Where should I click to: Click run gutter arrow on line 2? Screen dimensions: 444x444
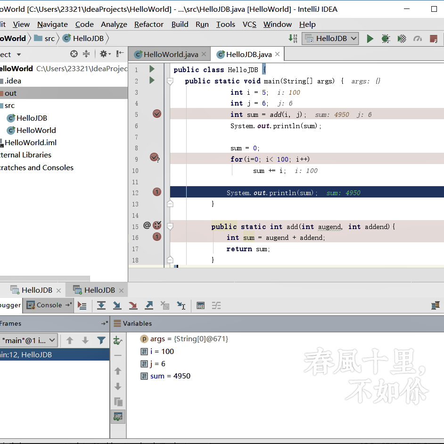click(x=152, y=81)
